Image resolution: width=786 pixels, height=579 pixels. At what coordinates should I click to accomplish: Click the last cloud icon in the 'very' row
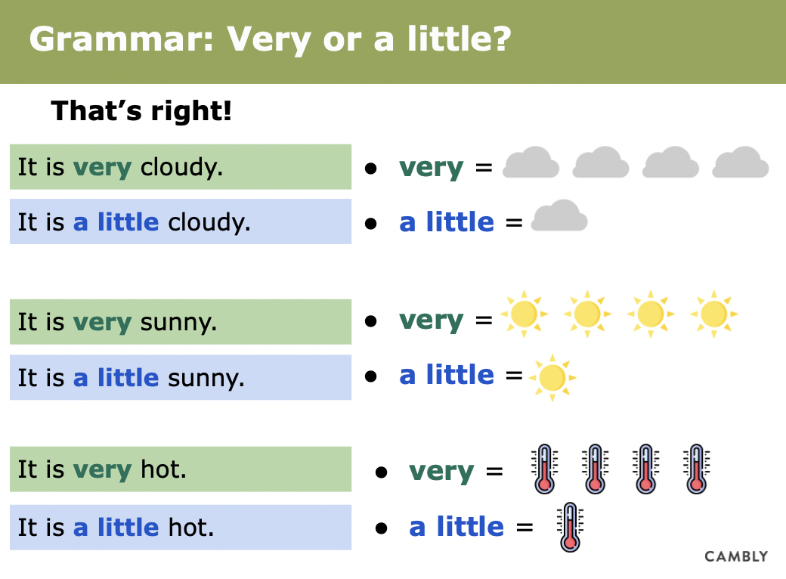pyautogui.click(x=741, y=163)
